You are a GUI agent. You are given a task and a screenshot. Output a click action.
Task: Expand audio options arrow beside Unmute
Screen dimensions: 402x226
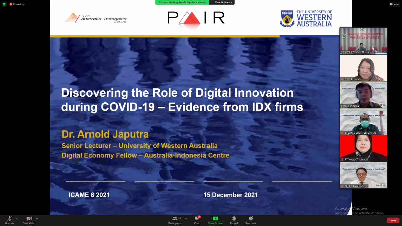tap(16, 218)
